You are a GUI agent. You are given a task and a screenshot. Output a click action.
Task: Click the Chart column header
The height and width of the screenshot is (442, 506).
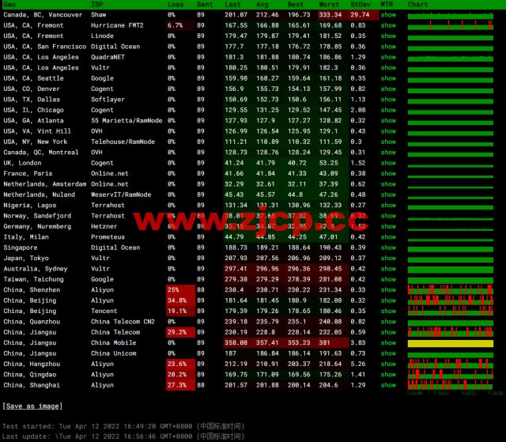[417, 5]
